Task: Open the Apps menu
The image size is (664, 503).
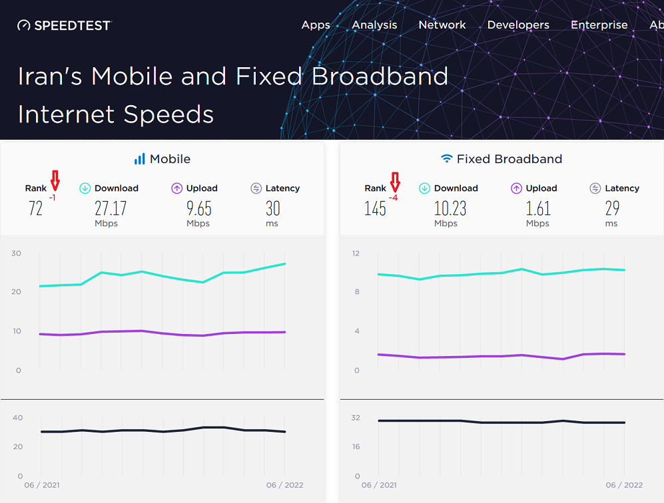Action: coord(316,25)
